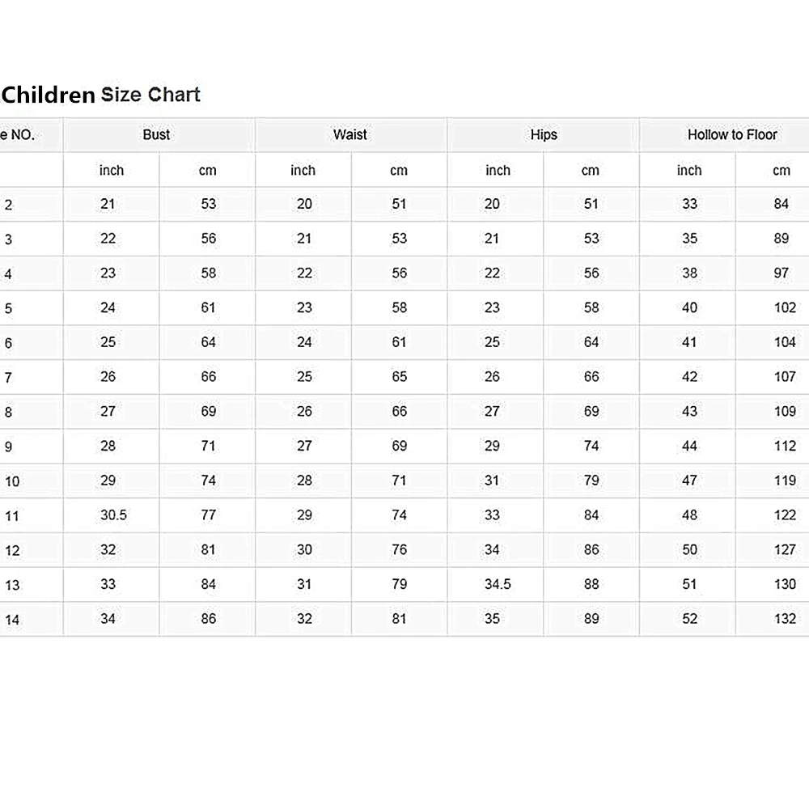Select the 119 cm hollow to floor cell
Screen dimensions: 809x809
coord(785,481)
